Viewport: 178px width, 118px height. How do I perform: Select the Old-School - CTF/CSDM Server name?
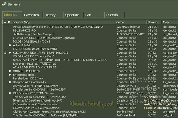click(x=34, y=93)
